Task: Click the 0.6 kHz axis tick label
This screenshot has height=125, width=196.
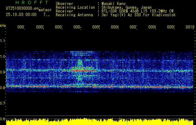Action: [3, 119]
